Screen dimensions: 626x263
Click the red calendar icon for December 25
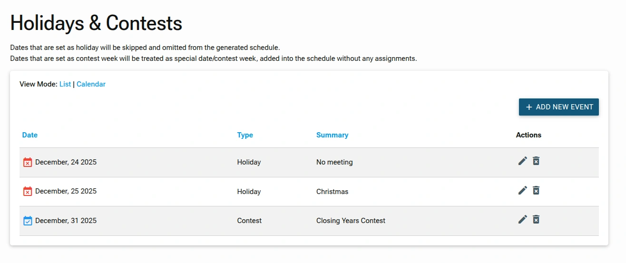click(28, 191)
